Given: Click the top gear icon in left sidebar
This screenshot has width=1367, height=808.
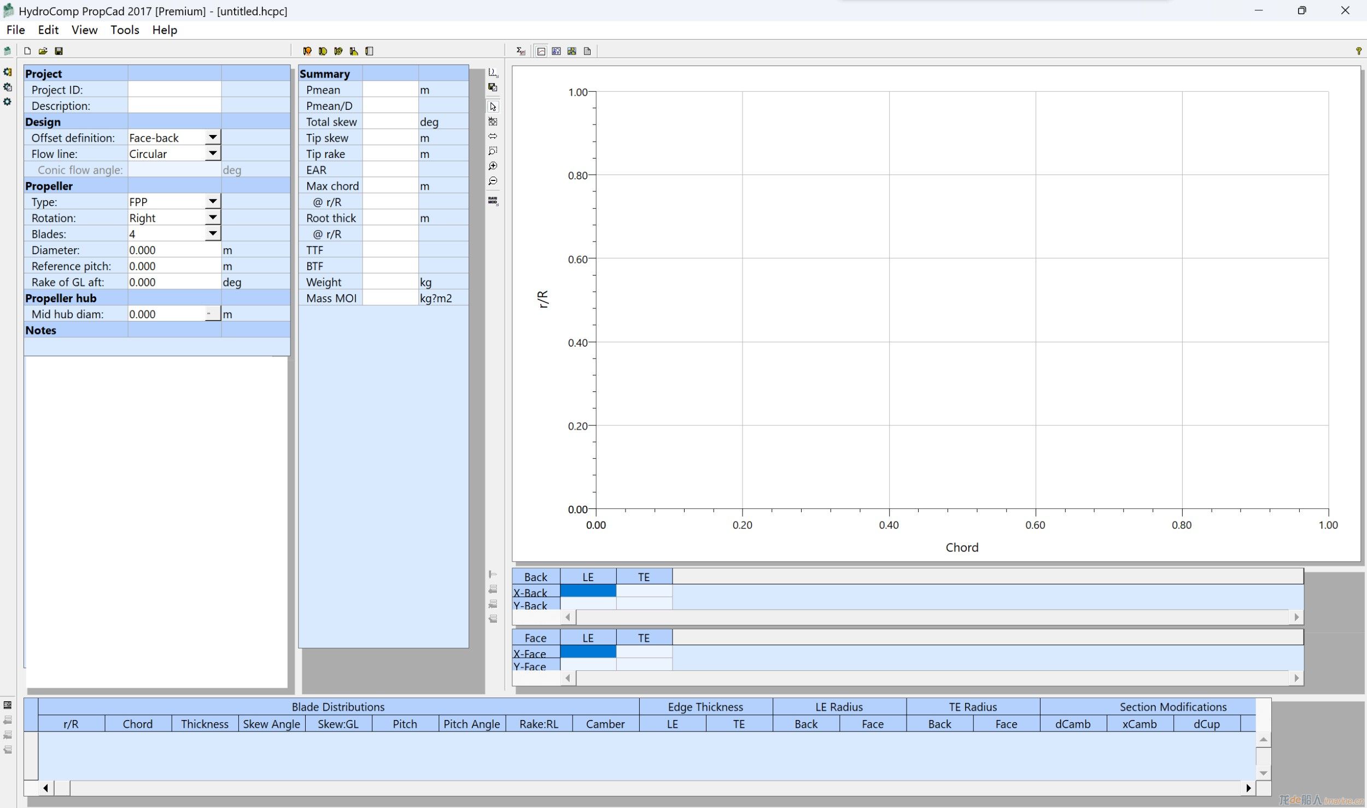Looking at the screenshot, I should 8,72.
